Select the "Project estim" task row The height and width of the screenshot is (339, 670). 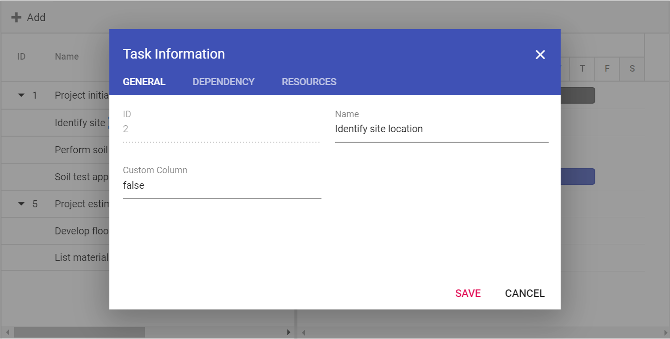tap(55, 204)
